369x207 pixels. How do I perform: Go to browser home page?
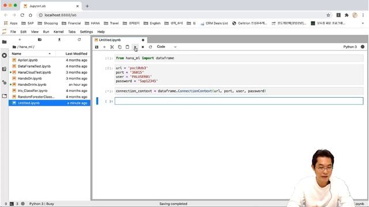[x=31, y=15]
